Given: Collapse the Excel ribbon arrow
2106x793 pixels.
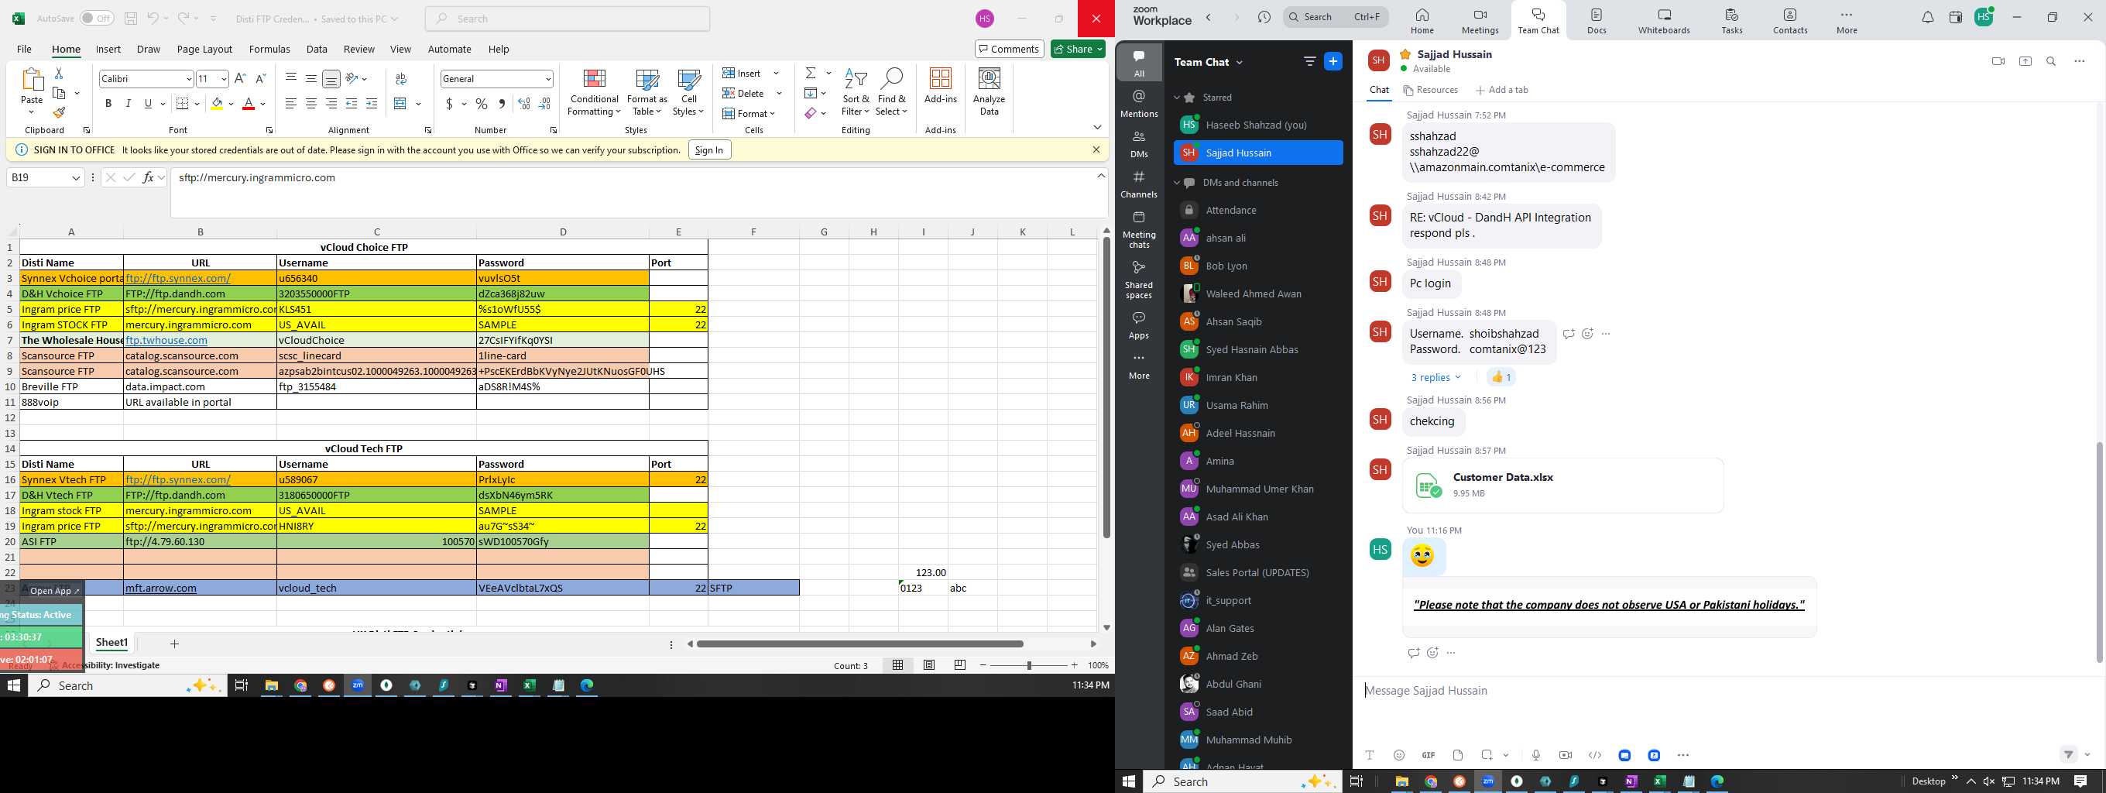Looking at the screenshot, I should pyautogui.click(x=1097, y=127).
